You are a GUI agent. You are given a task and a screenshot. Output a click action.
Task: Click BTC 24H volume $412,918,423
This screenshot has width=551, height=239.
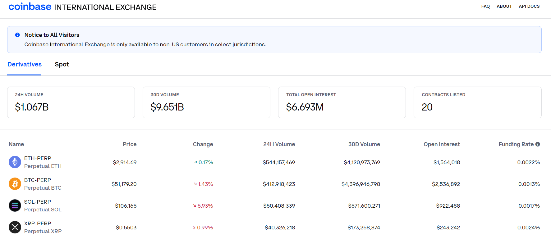point(279,184)
